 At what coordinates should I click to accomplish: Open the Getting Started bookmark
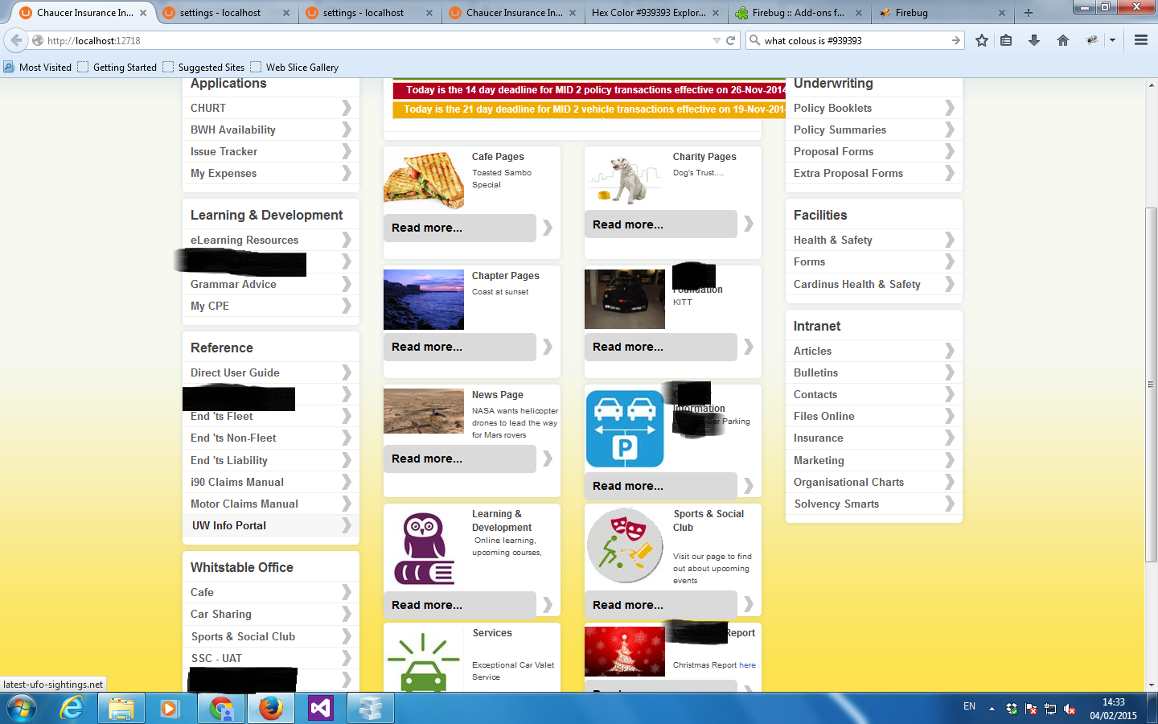[117, 68]
